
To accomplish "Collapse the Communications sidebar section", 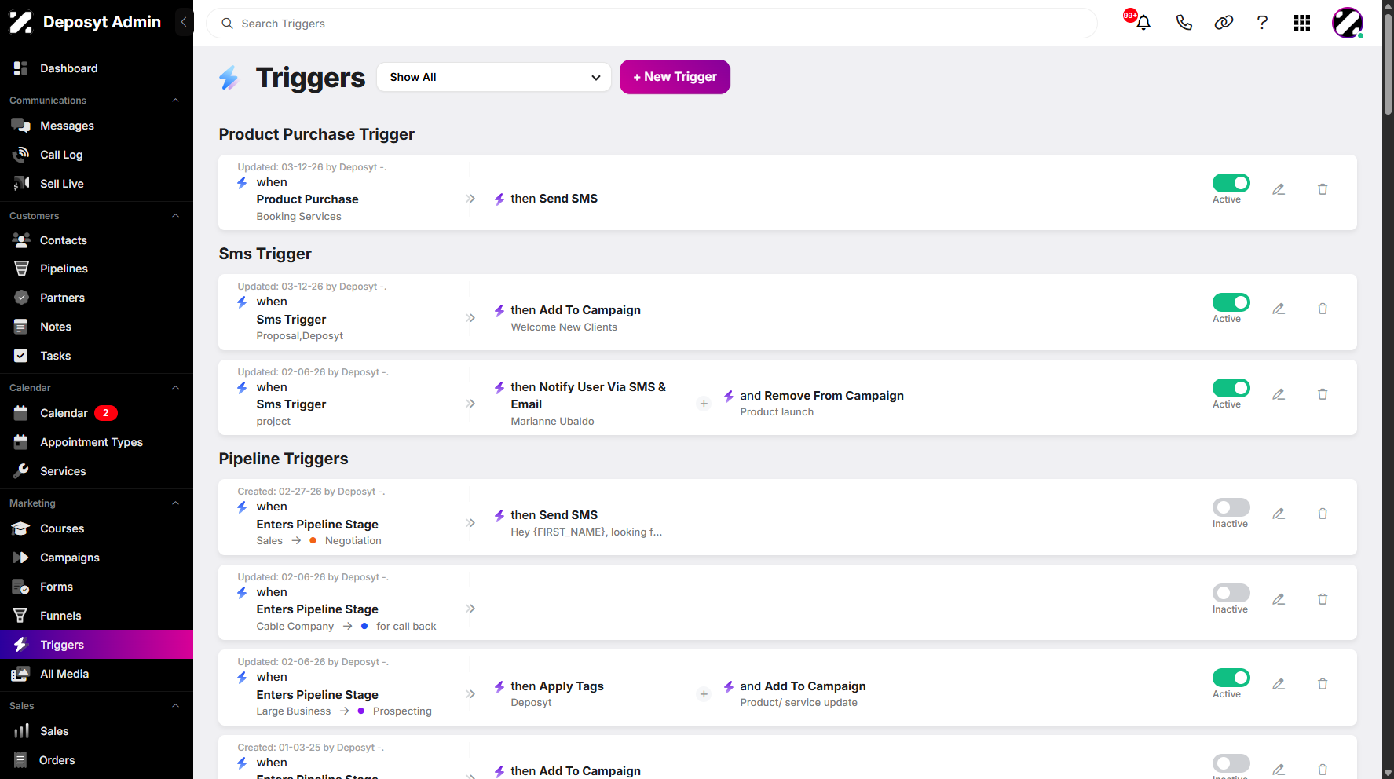I will (176, 101).
